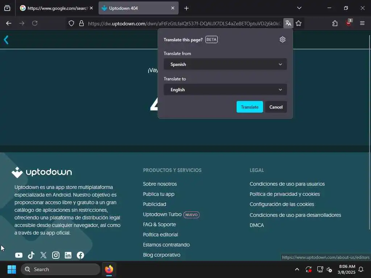
Task: Open Condiciones de uso para usuarios link
Action: click(x=287, y=184)
